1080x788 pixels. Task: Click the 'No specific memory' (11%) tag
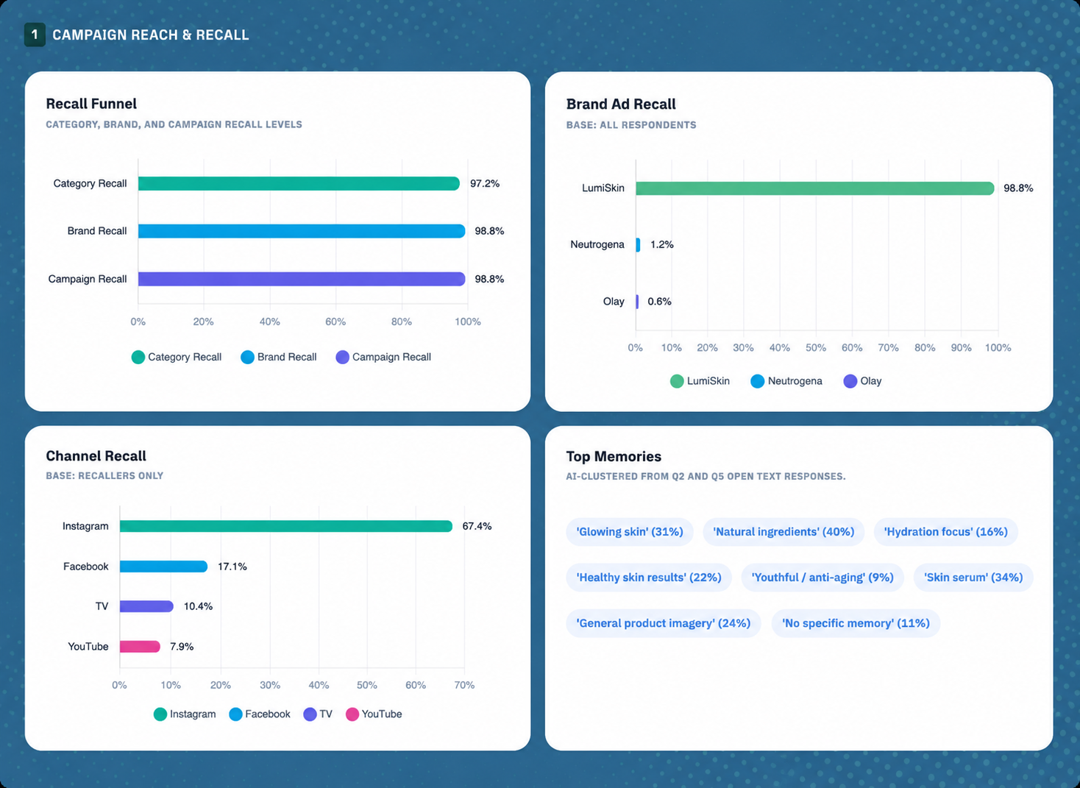click(856, 623)
